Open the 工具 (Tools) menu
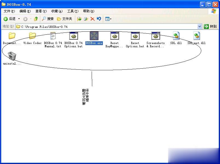Image resolution: width=220 pixels, height=164 pixels. (x=73, y=11)
